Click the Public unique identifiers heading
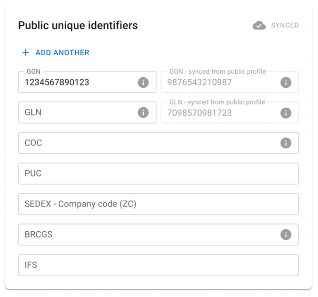The image size is (318, 297). click(x=78, y=26)
